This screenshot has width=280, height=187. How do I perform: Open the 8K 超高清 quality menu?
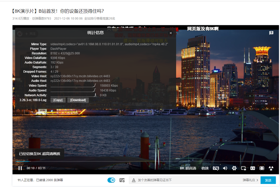188,168
